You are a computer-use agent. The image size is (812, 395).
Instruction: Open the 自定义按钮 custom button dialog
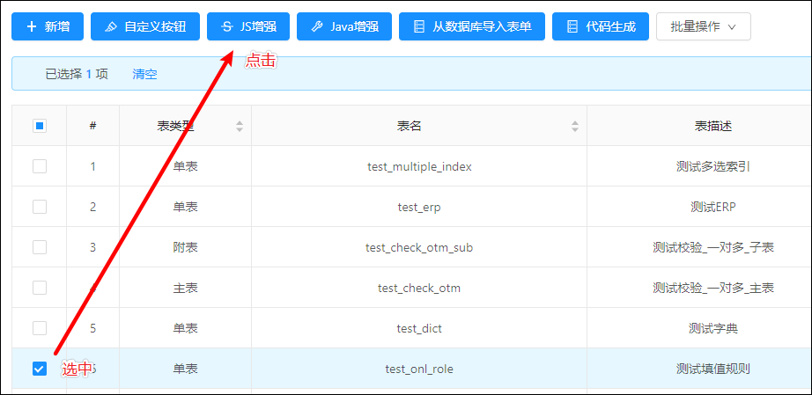point(145,26)
